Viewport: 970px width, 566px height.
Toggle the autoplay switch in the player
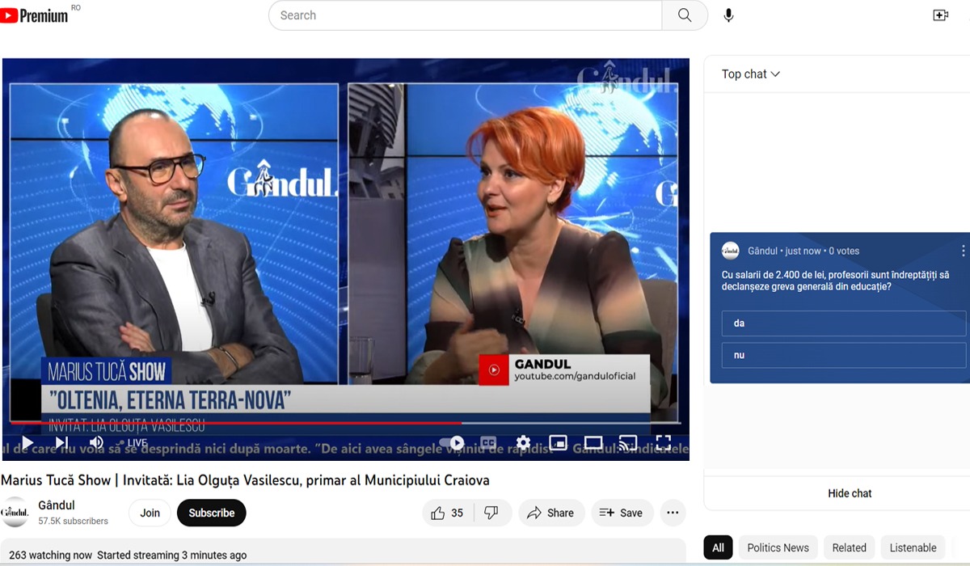click(x=452, y=442)
